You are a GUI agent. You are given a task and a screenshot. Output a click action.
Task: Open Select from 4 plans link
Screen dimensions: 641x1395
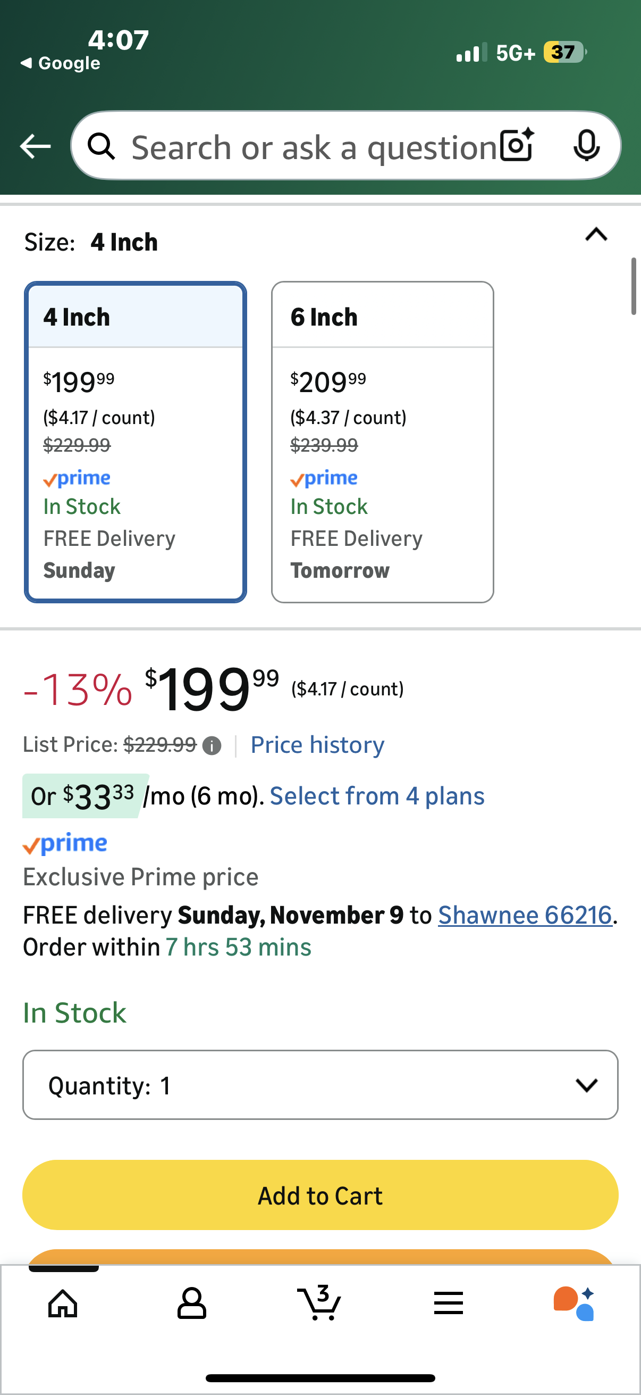click(x=377, y=796)
